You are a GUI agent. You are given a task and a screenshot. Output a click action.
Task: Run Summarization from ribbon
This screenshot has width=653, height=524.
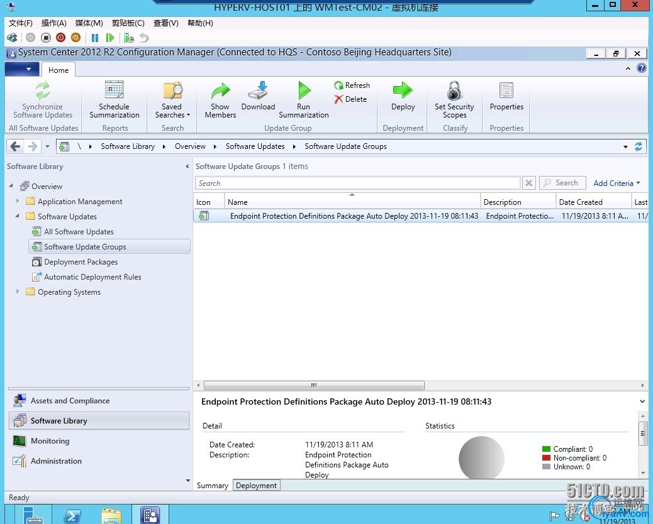tap(304, 101)
